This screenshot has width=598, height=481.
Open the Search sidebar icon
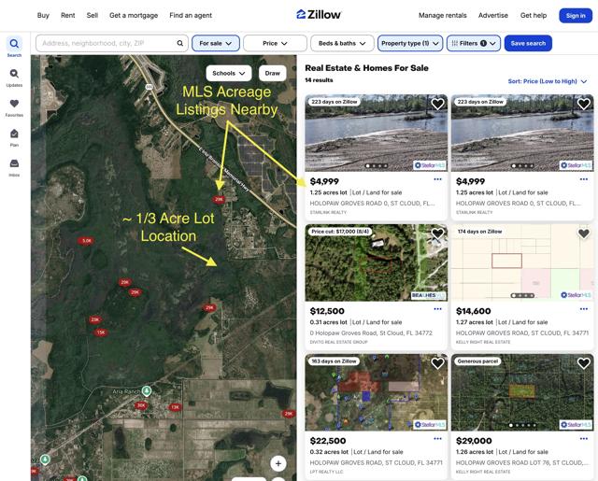click(14, 47)
